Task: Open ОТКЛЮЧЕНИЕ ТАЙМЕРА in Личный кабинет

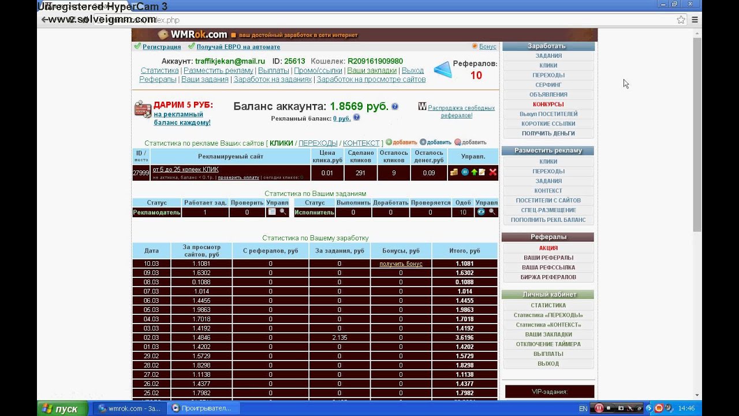Action: click(x=548, y=344)
